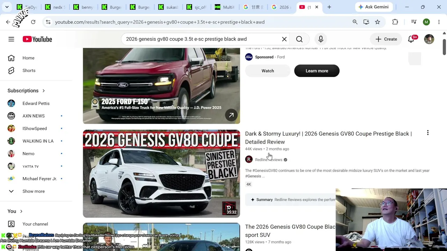
Task: Open the Michael Feyrer Jr. subscription
Action: pyautogui.click(x=36, y=178)
